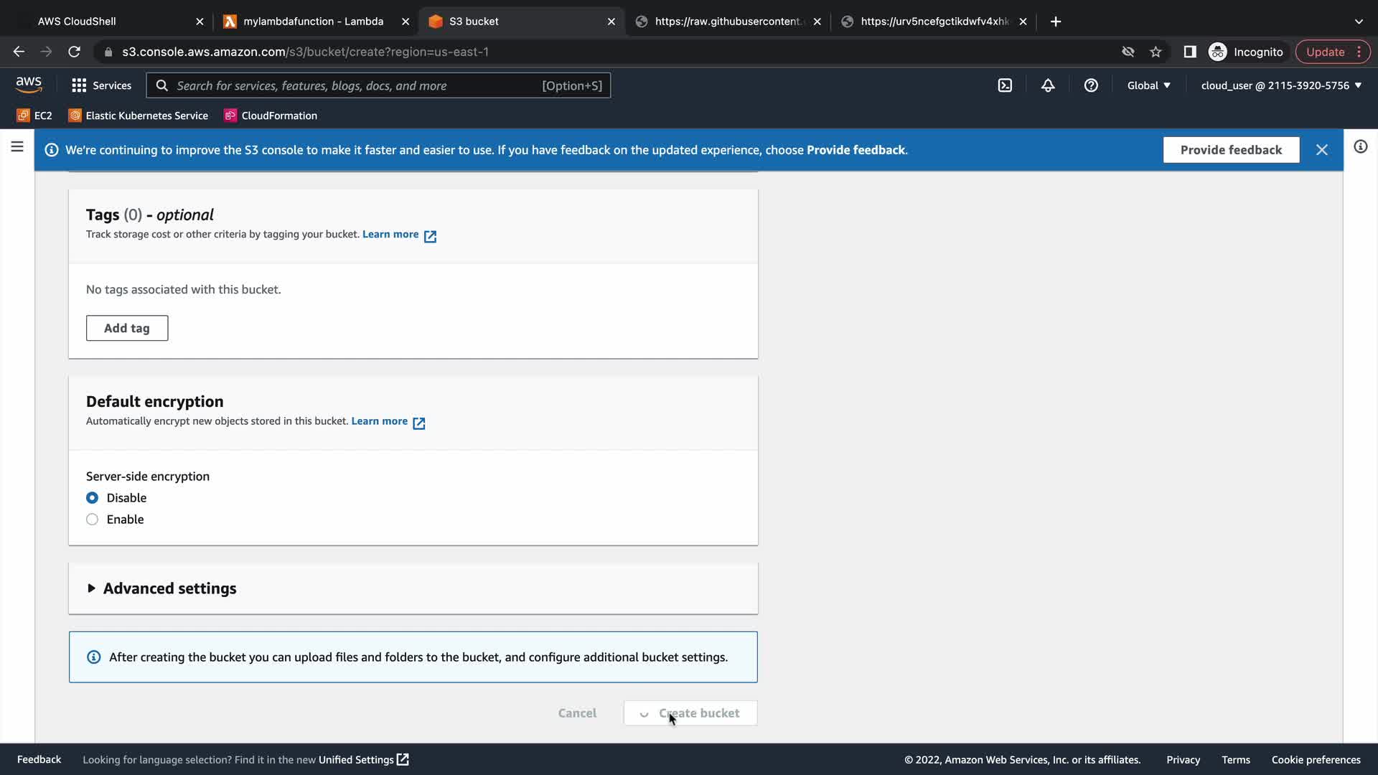Screen dimensions: 1378x775
Task: Click the Add tag button
Action: pos(127,328)
